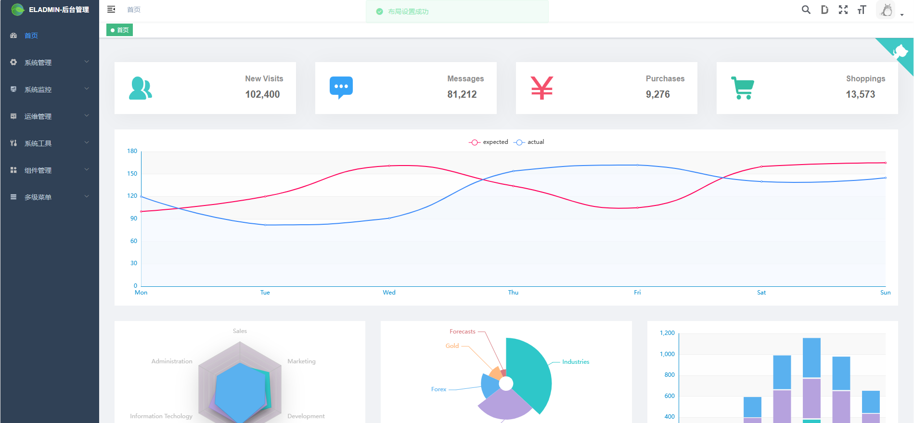The width and height of the screenshot is (914, 423).
Task: Open the header search icon
Action: point(806,10)
